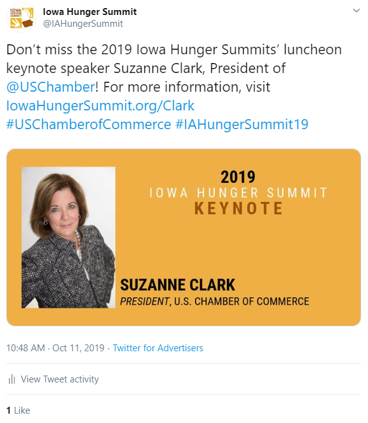
Task: Visit the @IAHungerSummit handle
Action: 83,24
